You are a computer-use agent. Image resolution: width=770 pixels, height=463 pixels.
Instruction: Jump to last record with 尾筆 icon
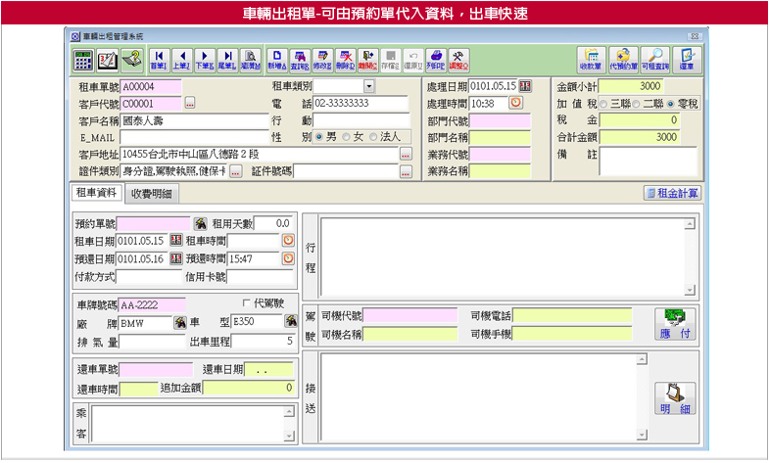point(227,58)
